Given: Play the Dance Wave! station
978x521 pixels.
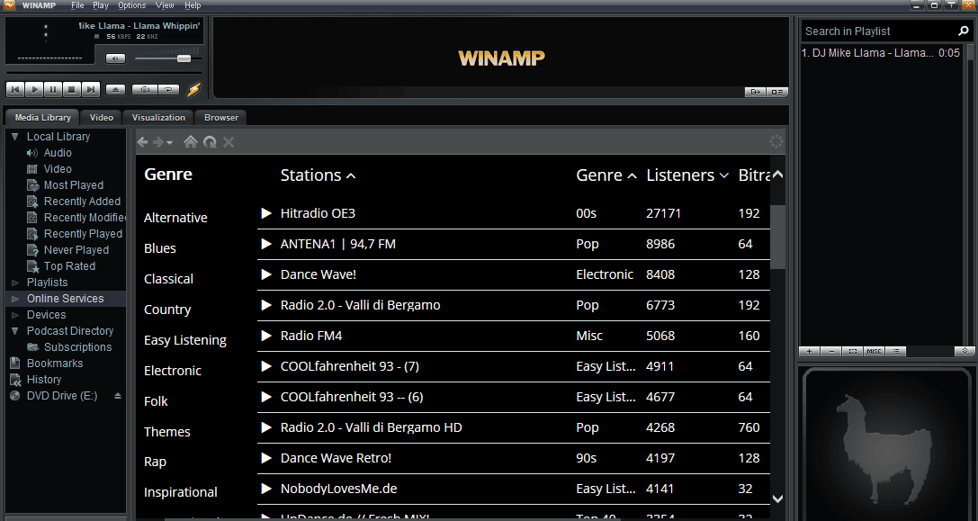Looking at the screenshot, I should 266,274.
